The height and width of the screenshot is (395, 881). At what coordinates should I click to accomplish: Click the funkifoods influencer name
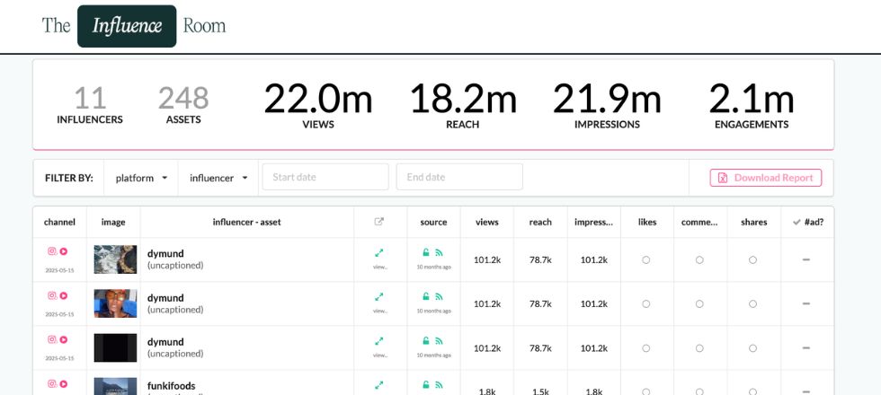(172, 386)
